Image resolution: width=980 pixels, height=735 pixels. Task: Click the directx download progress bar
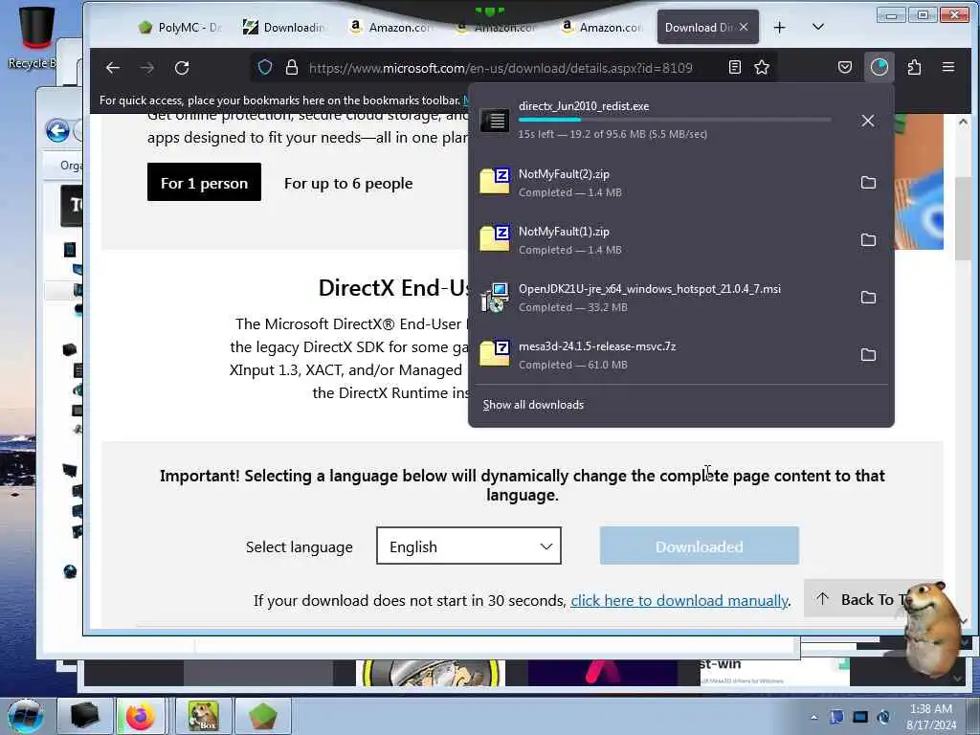(x=675, y=120)
